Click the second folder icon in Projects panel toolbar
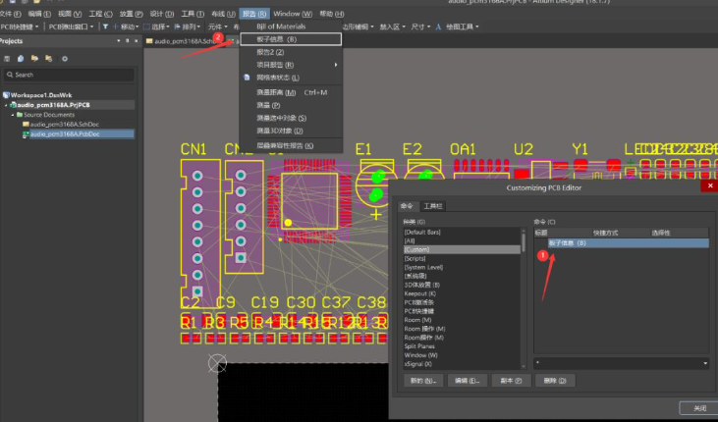Viewport: 718px width, 422px height. [x=48, y=59]
